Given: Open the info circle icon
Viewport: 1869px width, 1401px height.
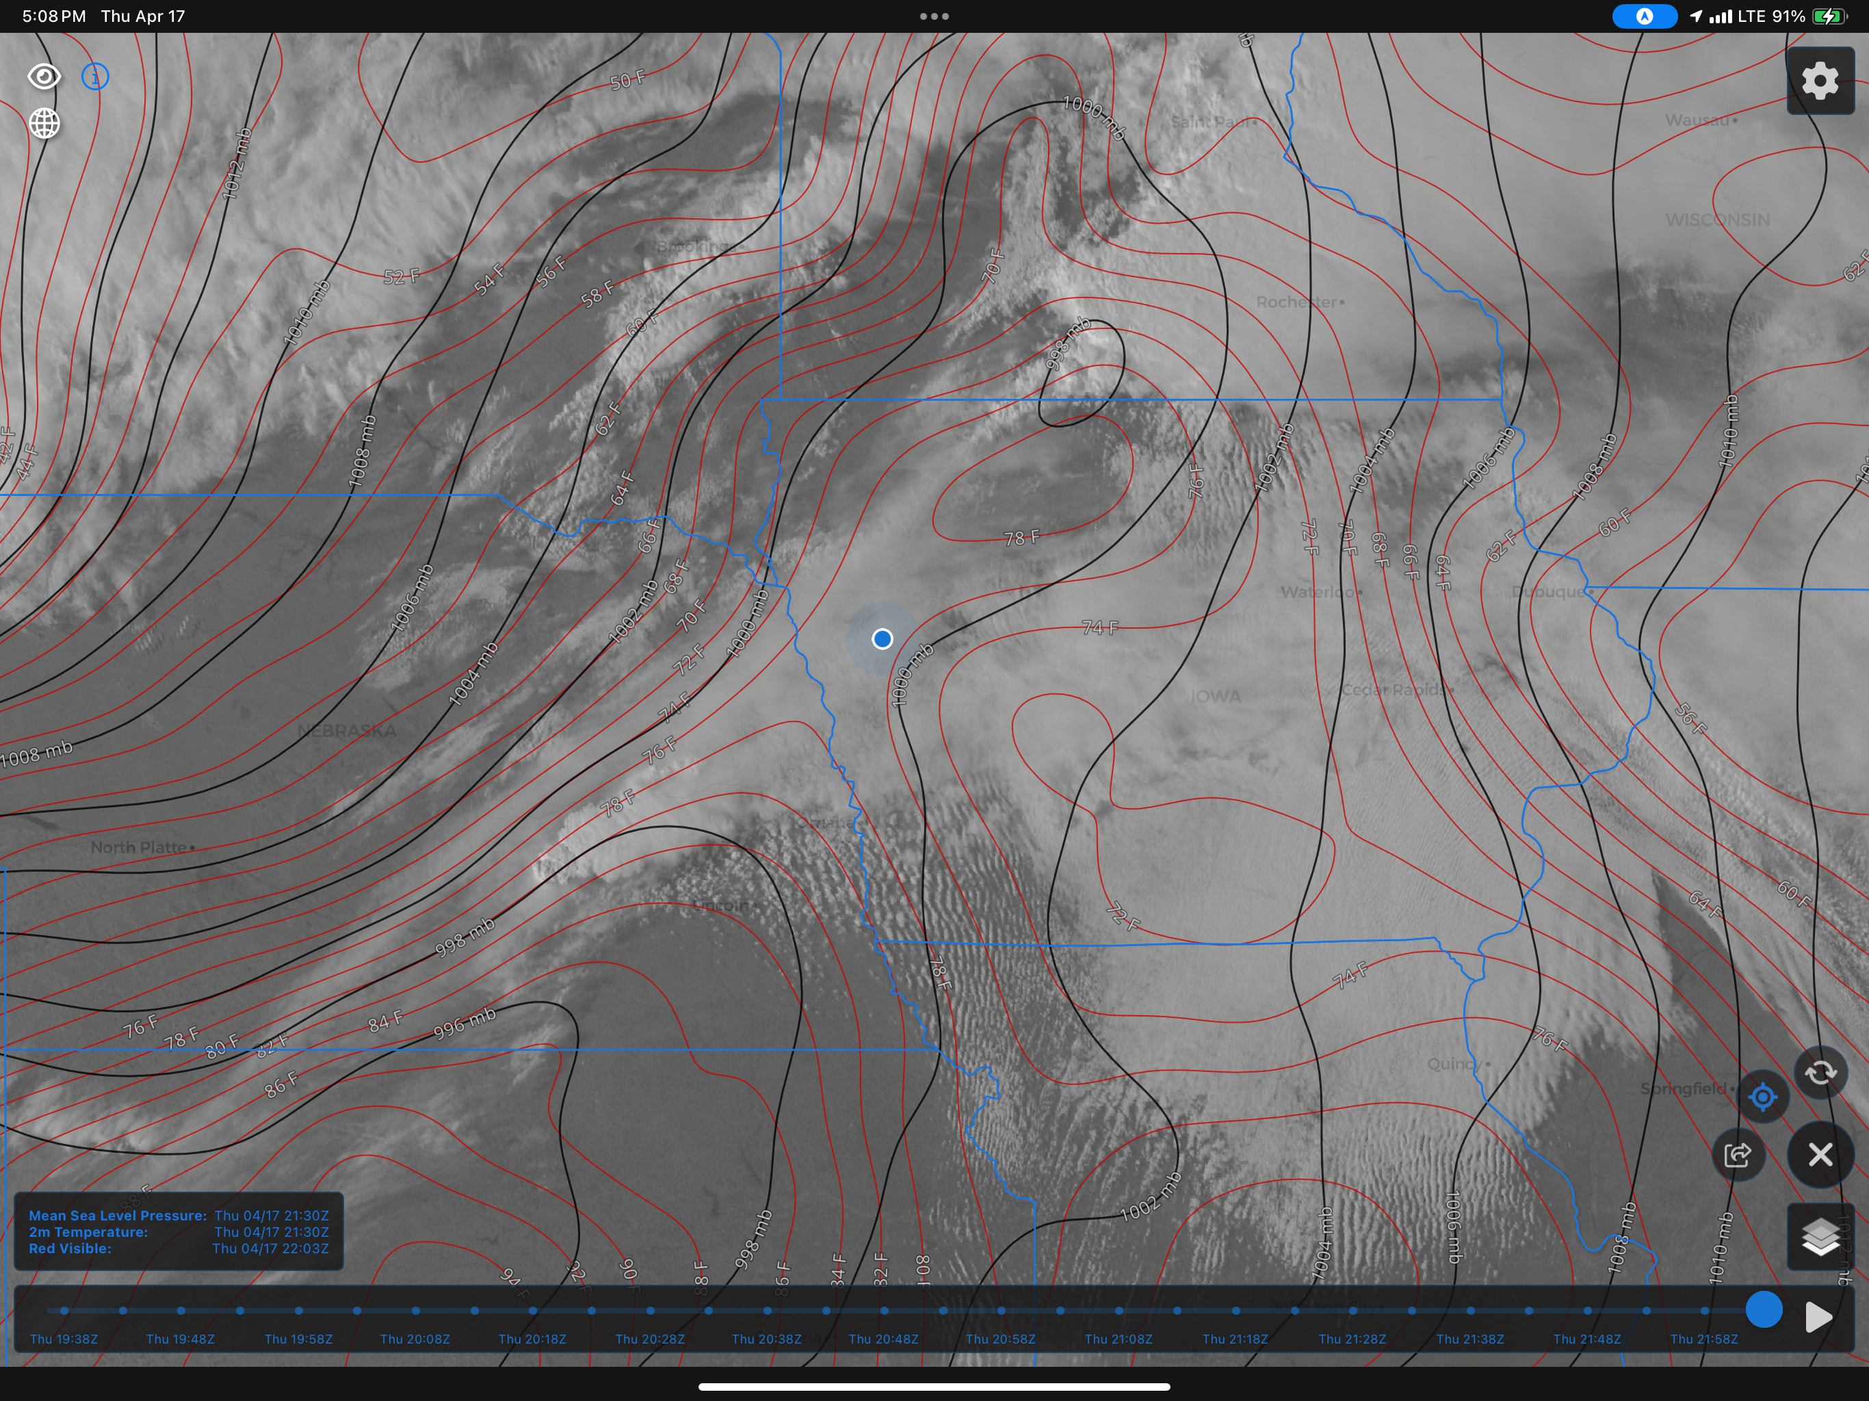Looking at the screenshot, I should 94,77.
